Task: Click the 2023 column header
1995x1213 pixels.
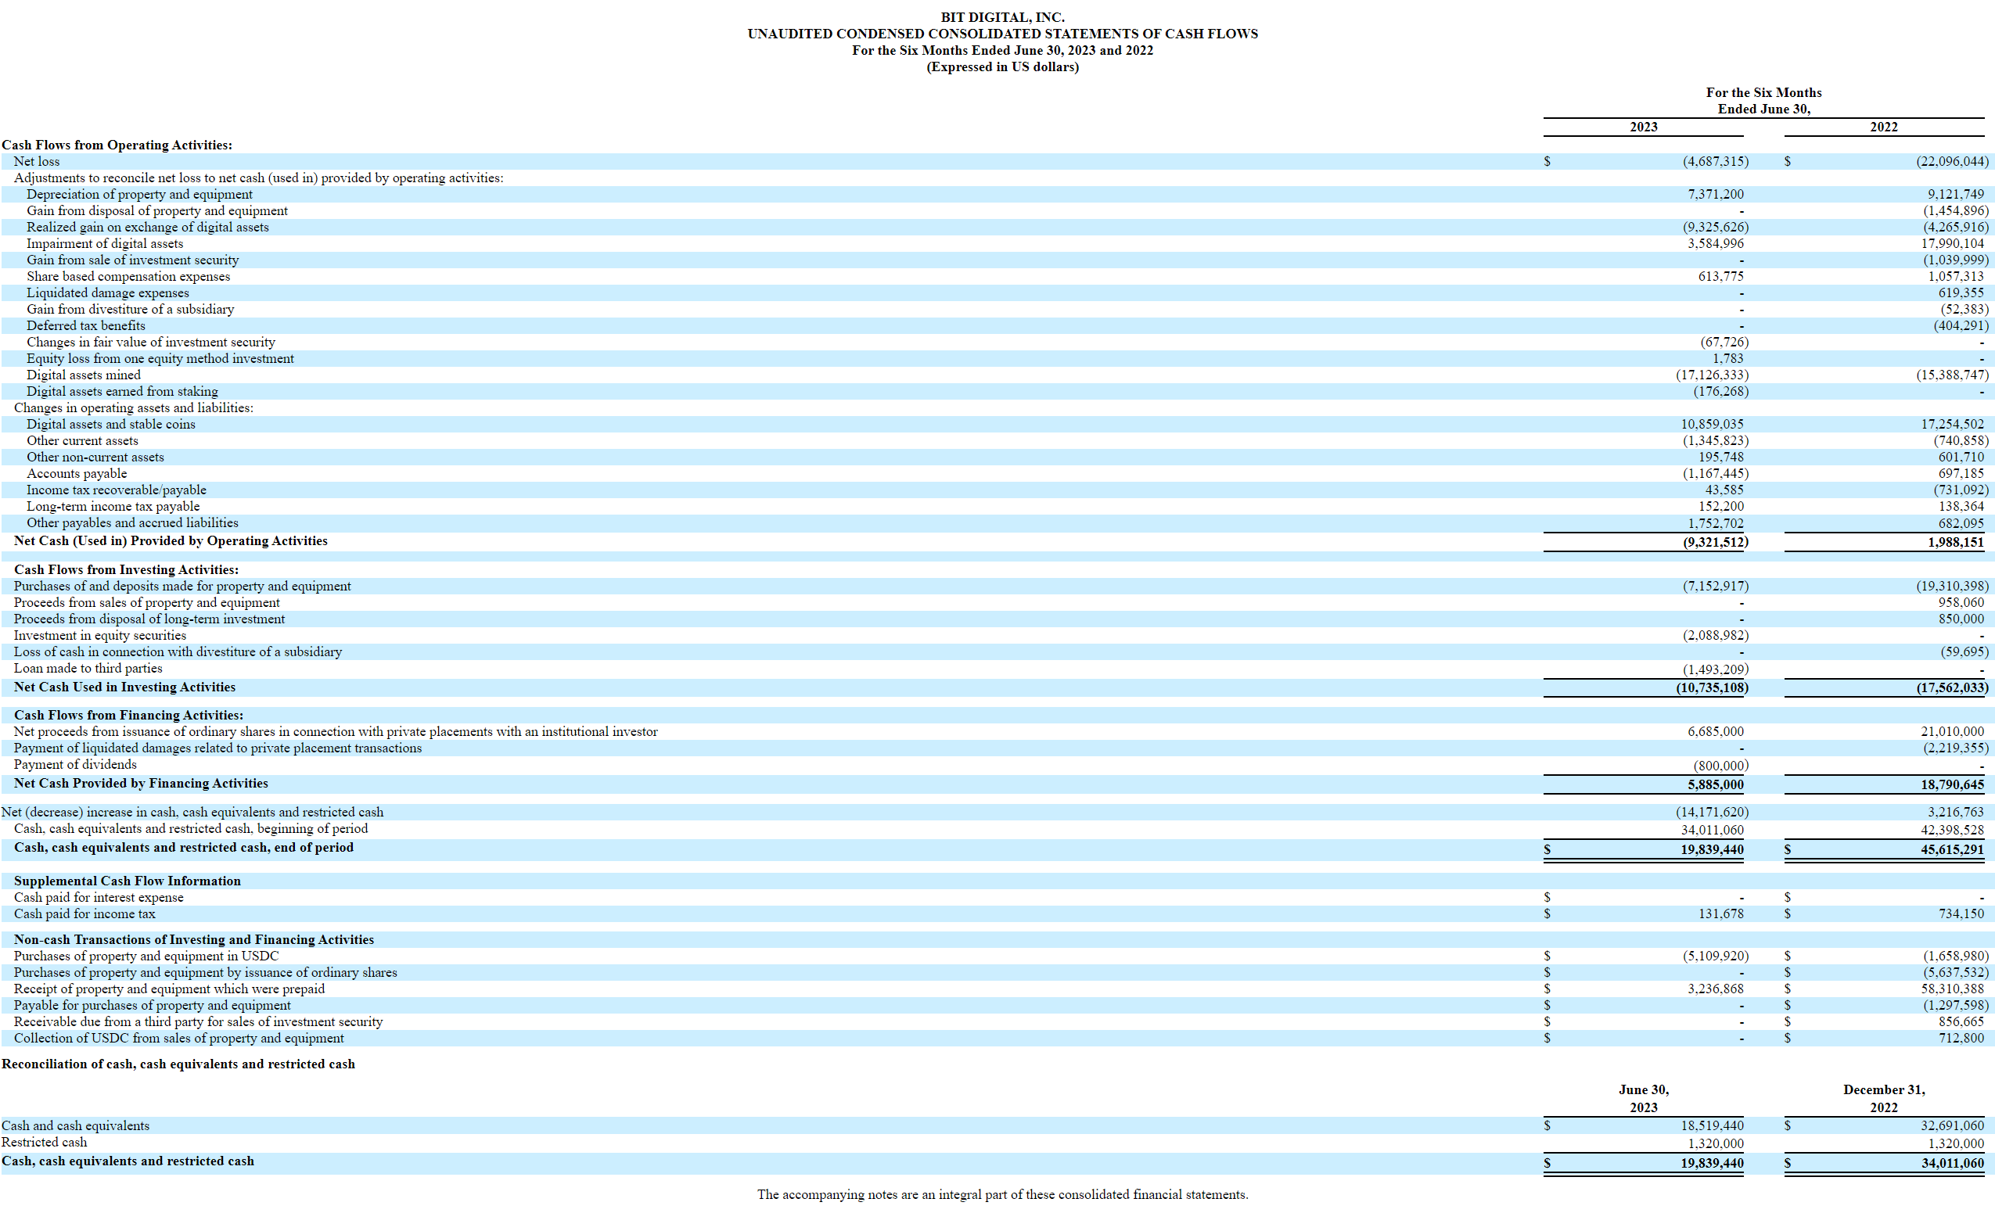Action: (x=1644, y=127)
